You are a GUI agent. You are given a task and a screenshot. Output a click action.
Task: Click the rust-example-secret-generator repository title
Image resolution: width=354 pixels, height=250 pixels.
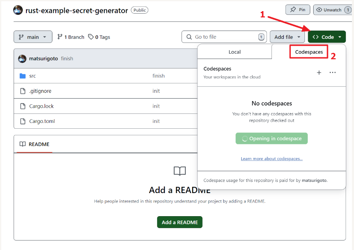pos(76,10)
